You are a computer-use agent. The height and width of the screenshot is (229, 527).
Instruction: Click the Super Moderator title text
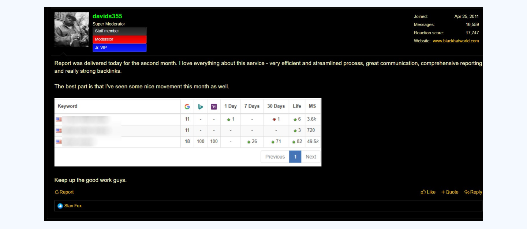(x=109, y=24)
